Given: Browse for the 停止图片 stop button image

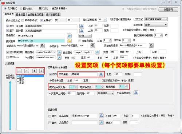Looking at the screenshot, I should point(97,52).
